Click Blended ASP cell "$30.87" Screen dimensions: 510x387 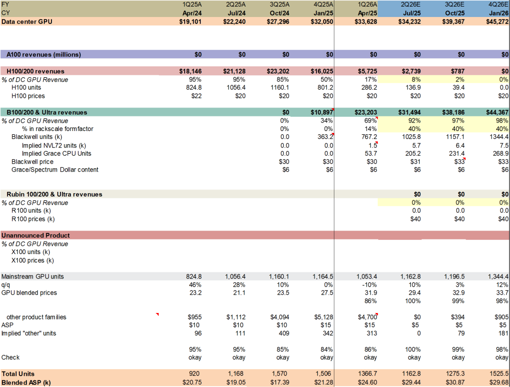(x=455, y=382)
